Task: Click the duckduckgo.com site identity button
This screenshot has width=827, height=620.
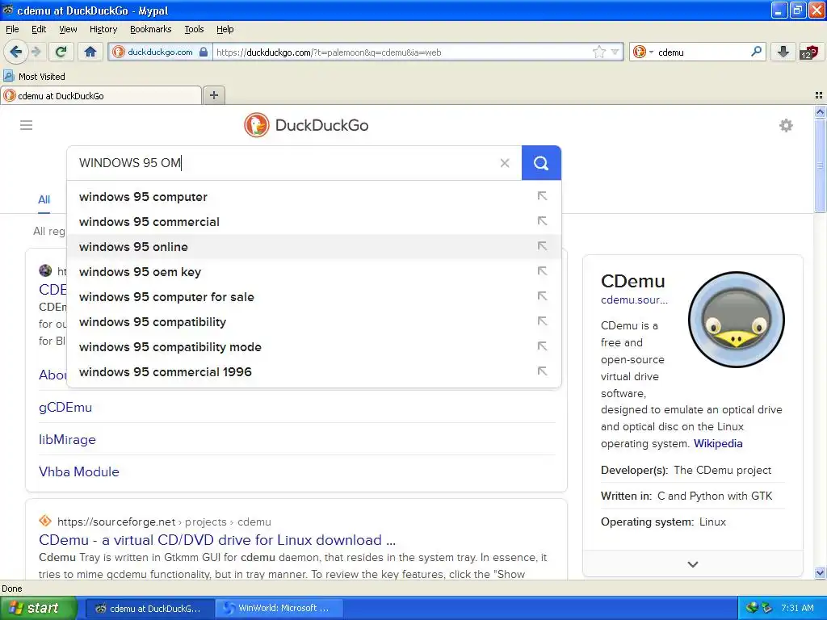Action: pos(160,52)
